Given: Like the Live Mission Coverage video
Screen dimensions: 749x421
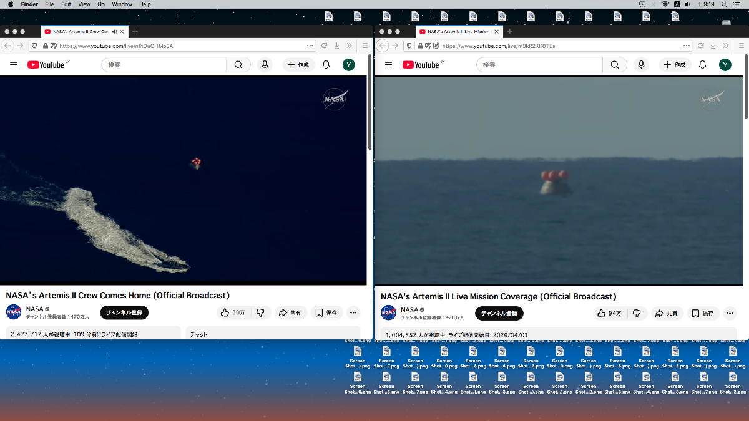Looking at the screenshot, I should coord(609,313).
